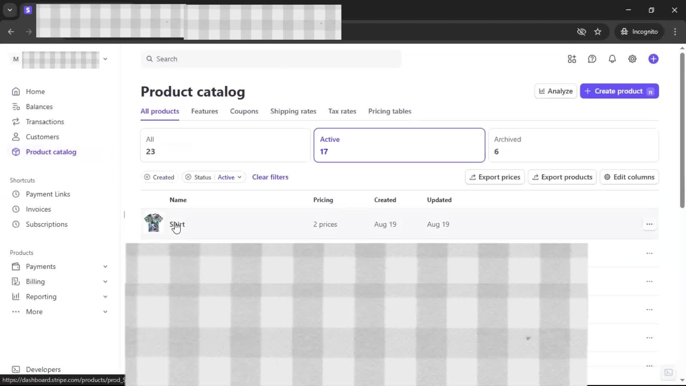Switch to the Features tab
Screen dimensions: 686x386
pos(204,111)
